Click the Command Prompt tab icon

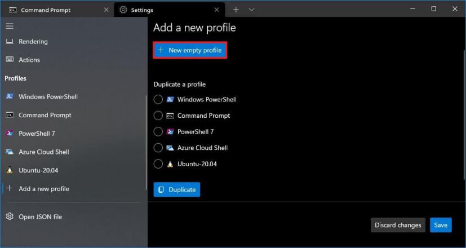coord(13,10)
